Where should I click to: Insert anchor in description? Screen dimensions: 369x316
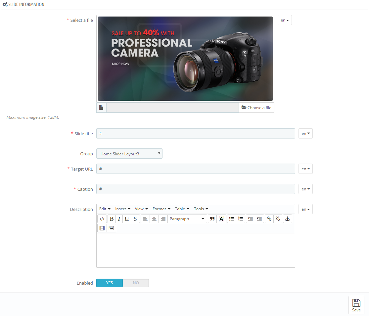(288, 219)
